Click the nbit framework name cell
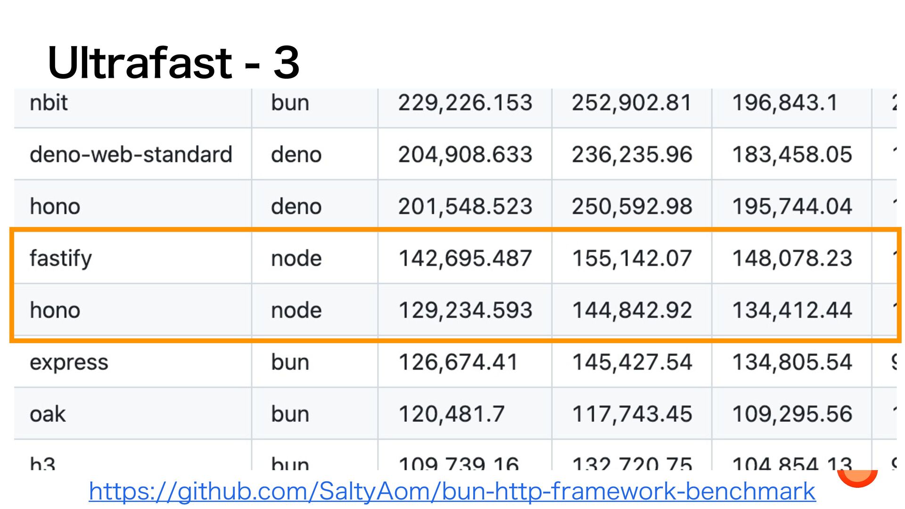The height and width of the screenshot is (509, 905). coord(49,103)
